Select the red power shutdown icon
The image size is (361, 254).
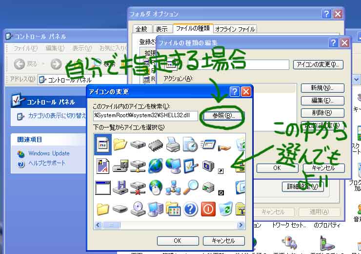(208, 209)
